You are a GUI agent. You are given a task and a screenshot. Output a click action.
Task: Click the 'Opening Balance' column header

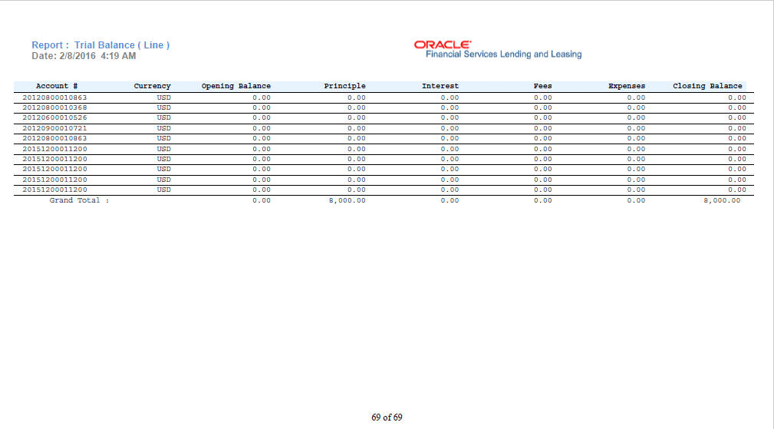click(x=236, y=86)
